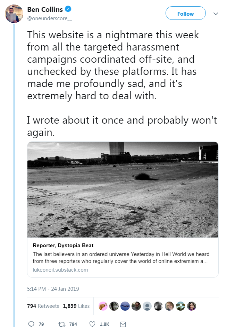The image size is (227, 327).
Task: Open the Reporter, Dystopia Beat article title
Action: (63, 246)
